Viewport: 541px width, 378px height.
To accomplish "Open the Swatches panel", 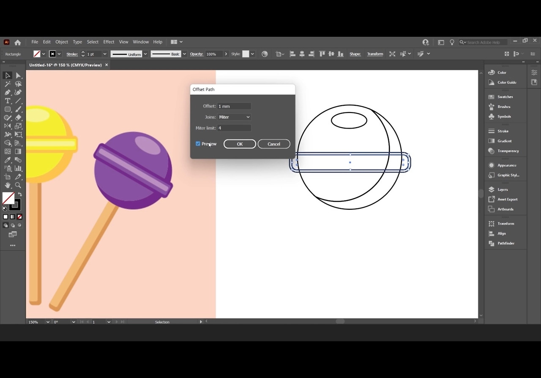I will (x=505, y=97).
